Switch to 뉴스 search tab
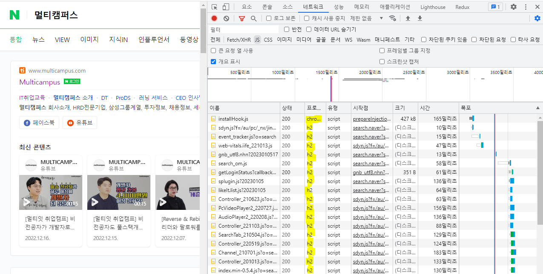Screen dimensions: 543x274 [38, 40]
